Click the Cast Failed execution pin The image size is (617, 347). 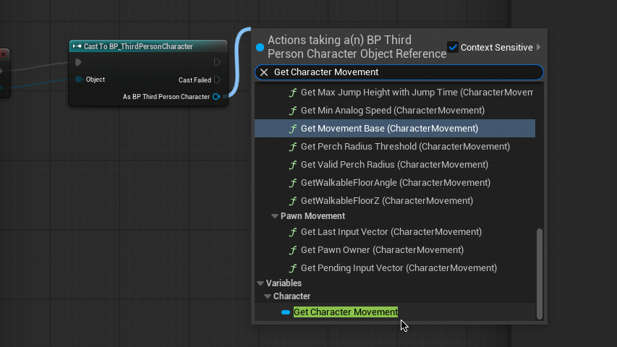[x=217, y=80]
